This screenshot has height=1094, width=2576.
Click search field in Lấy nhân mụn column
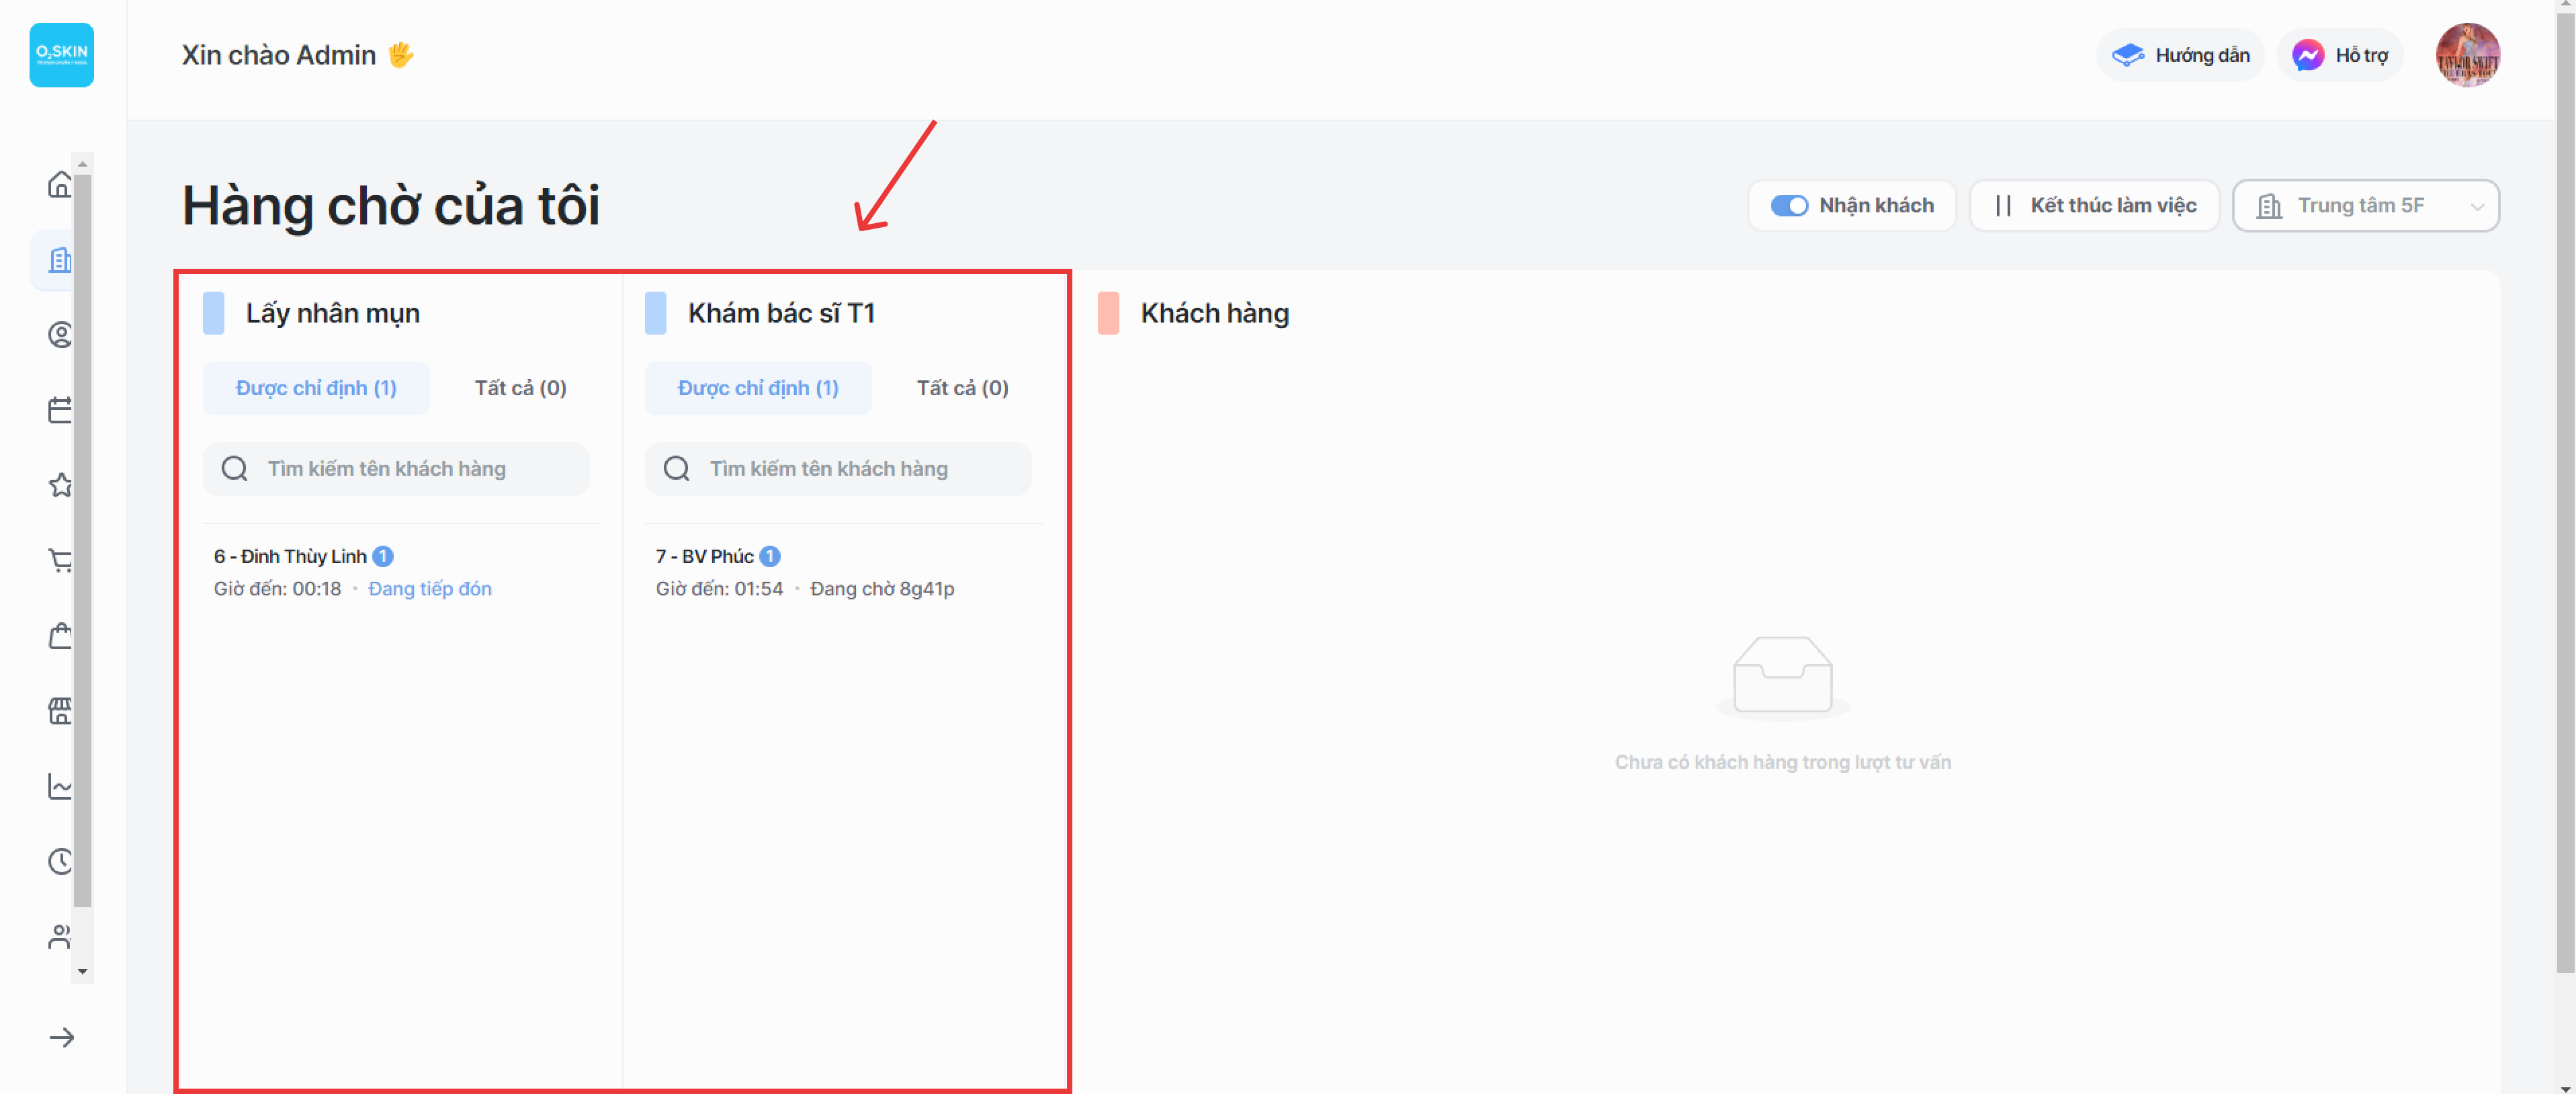(396, 469)
